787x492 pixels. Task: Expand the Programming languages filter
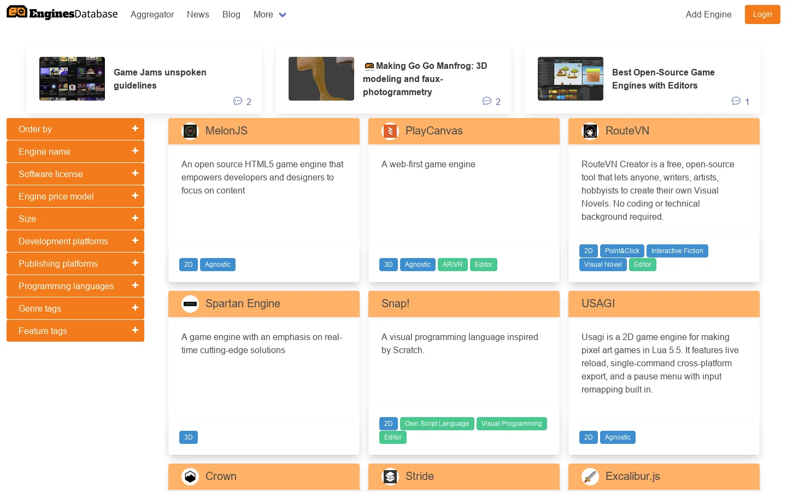[75, 286]
